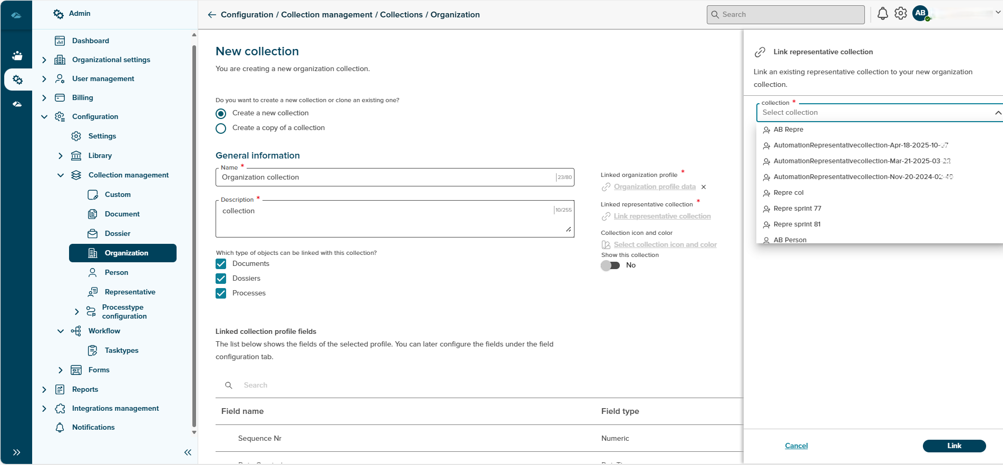Click the back arrow in breadcrumb

pyautogui.click(x=212, y=15)
